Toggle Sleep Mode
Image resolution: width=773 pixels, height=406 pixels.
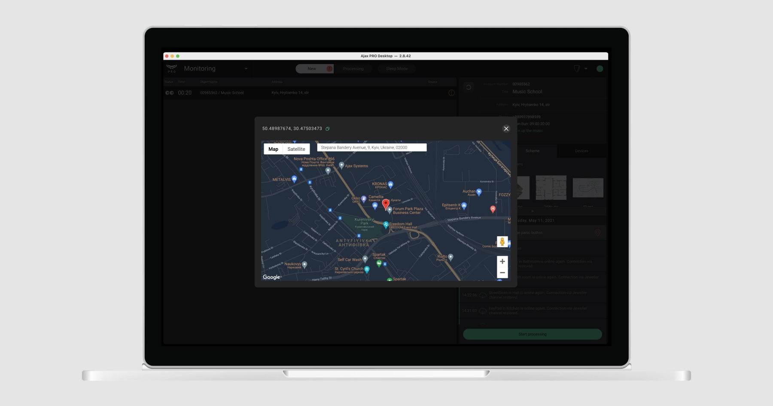[396, 69]
